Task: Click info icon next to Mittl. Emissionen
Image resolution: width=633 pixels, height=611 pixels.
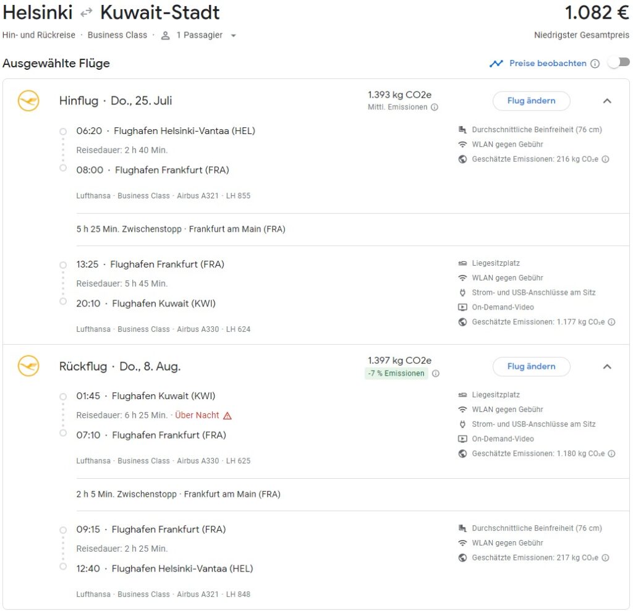Action: click(x=435, y=107)
